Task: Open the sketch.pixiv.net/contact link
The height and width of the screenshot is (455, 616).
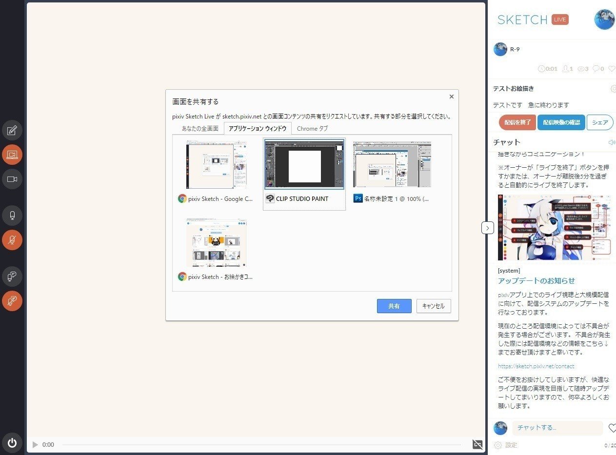Action: 536,366
